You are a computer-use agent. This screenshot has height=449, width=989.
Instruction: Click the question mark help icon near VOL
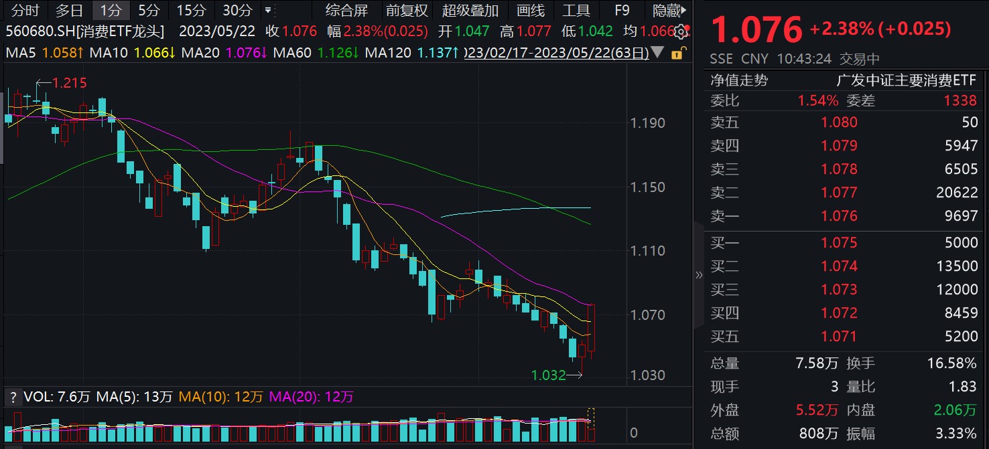pos(11,395)
